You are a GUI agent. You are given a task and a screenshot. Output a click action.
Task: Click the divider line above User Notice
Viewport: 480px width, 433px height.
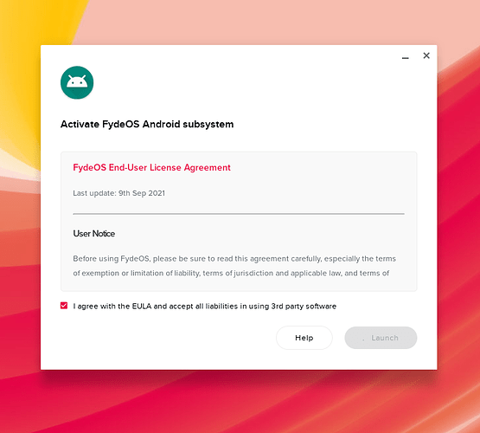[x=239, y=214]
